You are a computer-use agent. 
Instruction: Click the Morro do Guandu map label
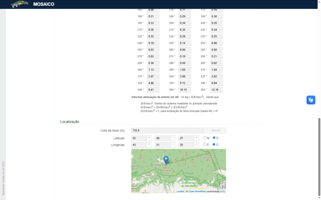pyautogui.click(x=166, y=170)
